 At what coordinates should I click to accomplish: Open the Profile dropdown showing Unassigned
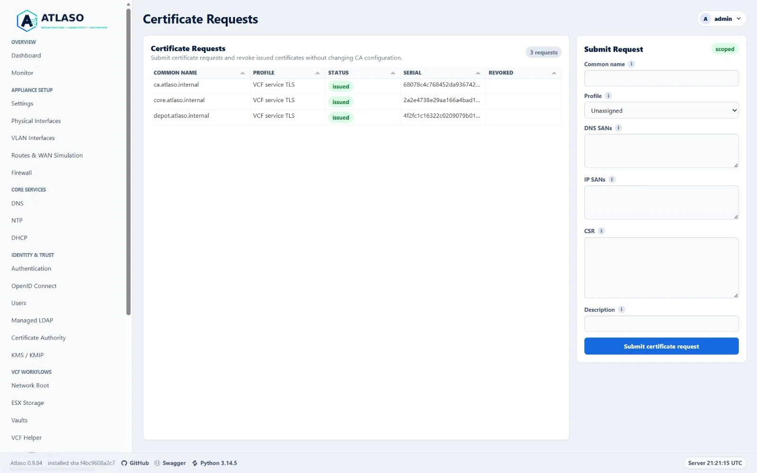coord(661,110)
